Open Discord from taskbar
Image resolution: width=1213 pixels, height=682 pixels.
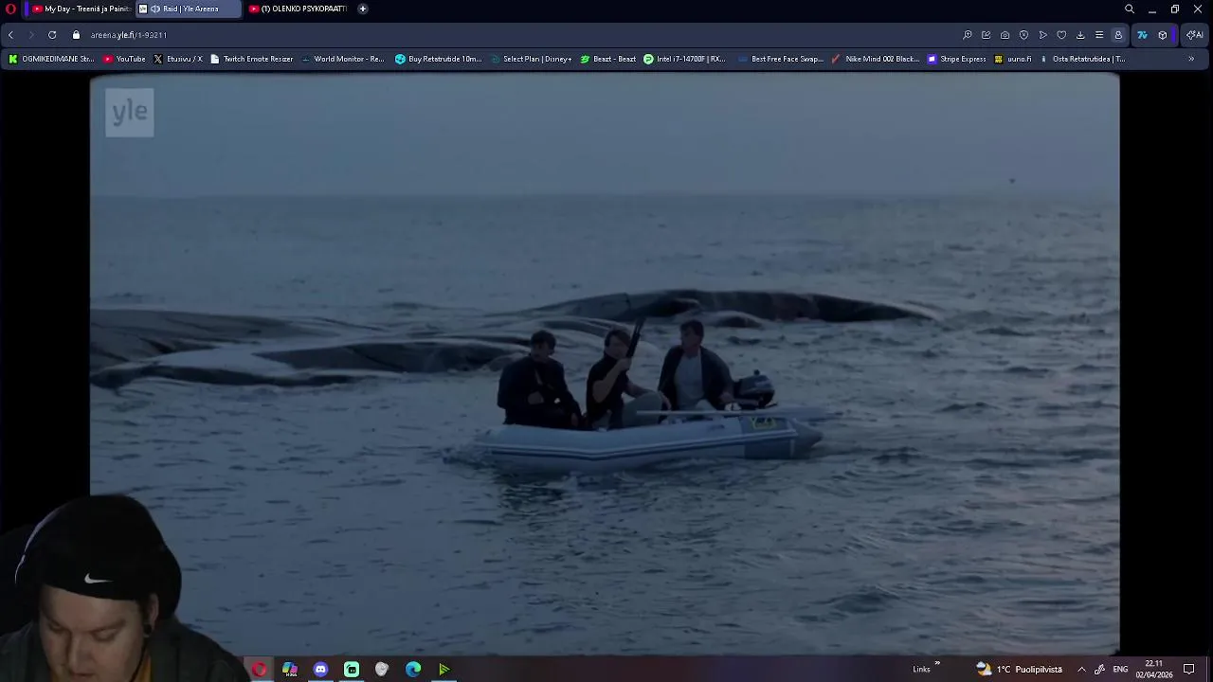[x=320, y=670]
